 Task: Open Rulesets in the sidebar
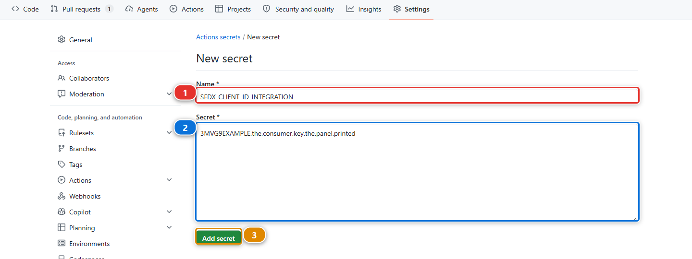[x=115, y=133]
